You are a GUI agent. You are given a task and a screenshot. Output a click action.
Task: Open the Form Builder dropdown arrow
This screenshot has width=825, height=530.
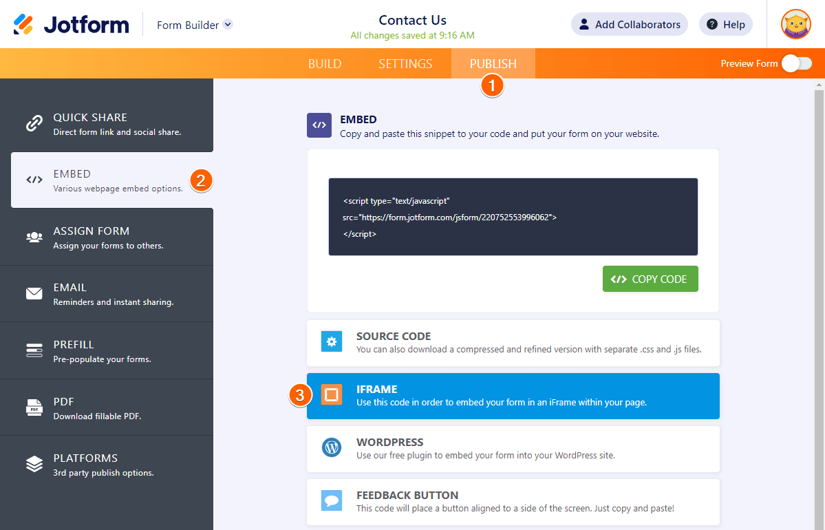click(228, 24)
